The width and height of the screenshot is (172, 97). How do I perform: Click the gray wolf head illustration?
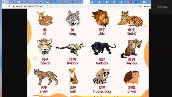tap(73, 18)
